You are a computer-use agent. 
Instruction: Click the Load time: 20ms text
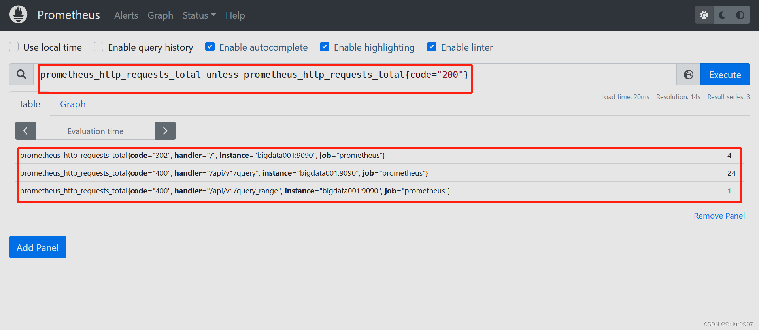click(625, 97)
